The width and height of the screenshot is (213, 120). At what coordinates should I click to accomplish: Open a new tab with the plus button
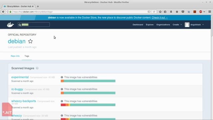coord(38,6)
